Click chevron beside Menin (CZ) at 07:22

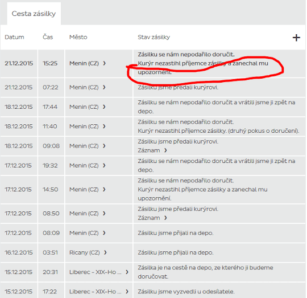[x=104, y=87]
